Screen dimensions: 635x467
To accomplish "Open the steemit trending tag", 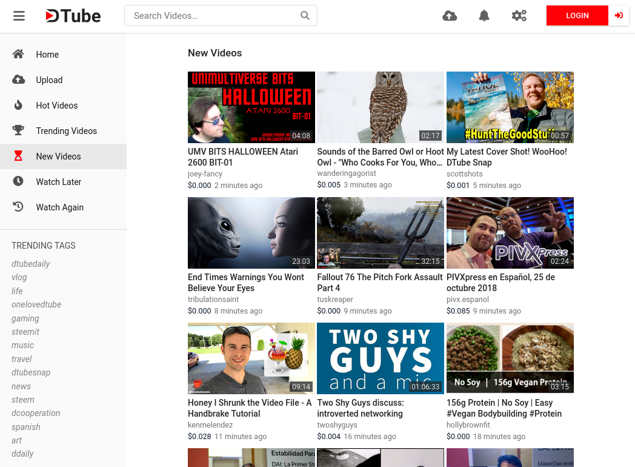I will pos(25,332).
